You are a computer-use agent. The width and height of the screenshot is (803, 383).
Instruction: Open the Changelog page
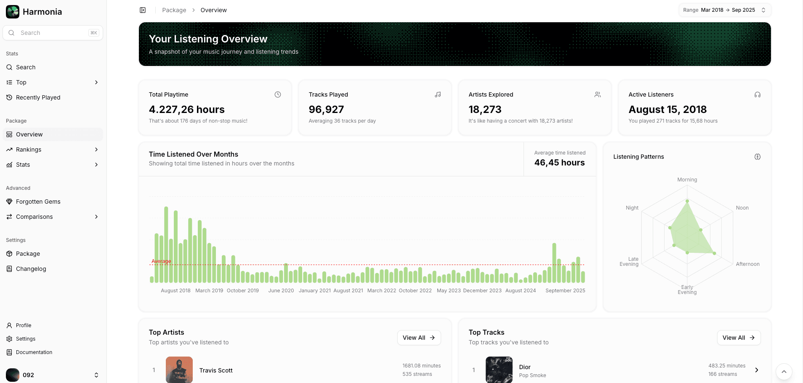53,269
